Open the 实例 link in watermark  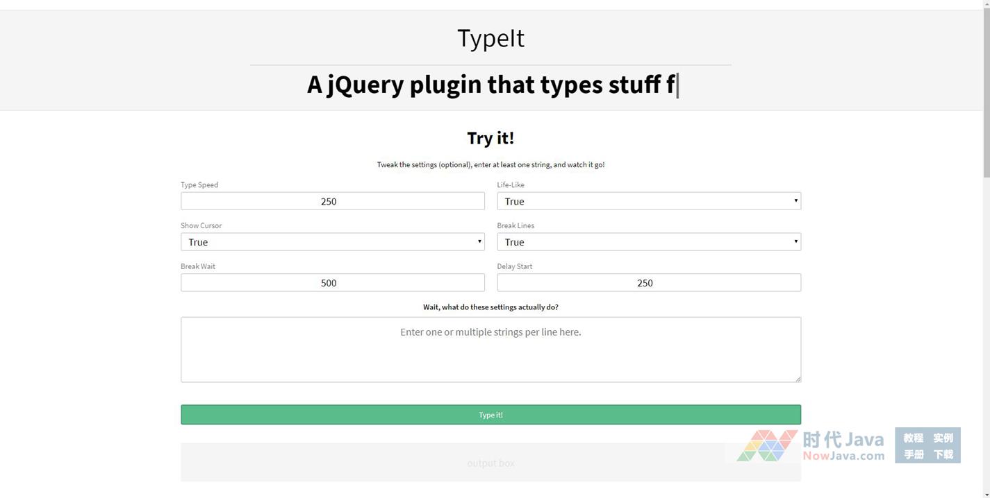click(943, 438)
